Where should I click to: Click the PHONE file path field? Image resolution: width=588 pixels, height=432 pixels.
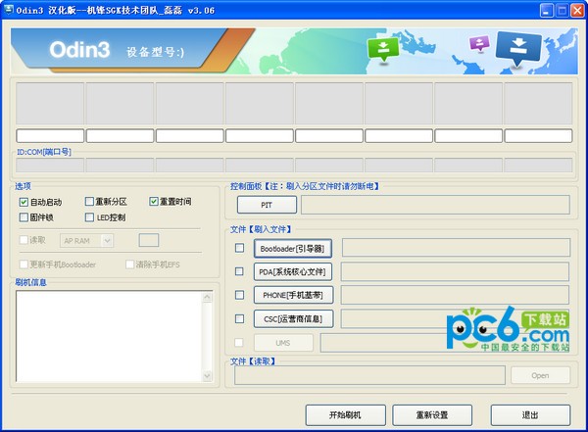click(455, 295)
